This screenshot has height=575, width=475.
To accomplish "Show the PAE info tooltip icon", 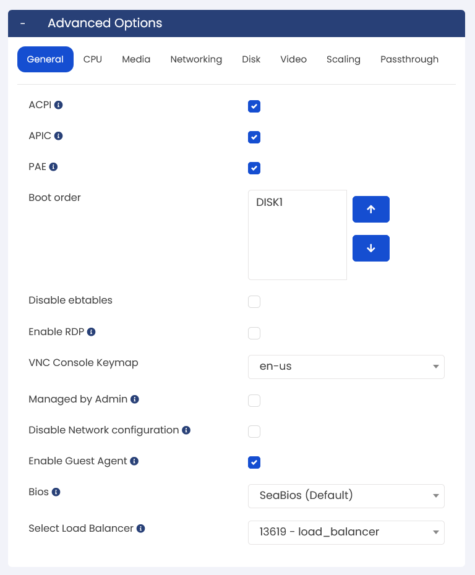I will click(x=53, y=167).
